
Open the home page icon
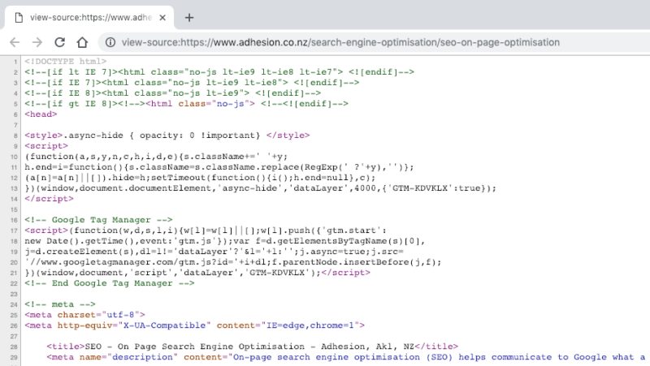(82, 42)
